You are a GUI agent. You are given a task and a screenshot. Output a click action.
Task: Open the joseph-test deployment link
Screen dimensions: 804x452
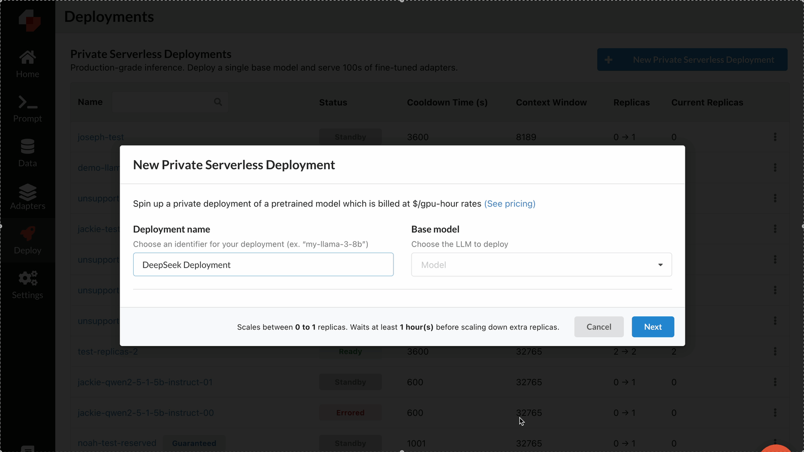100,137
